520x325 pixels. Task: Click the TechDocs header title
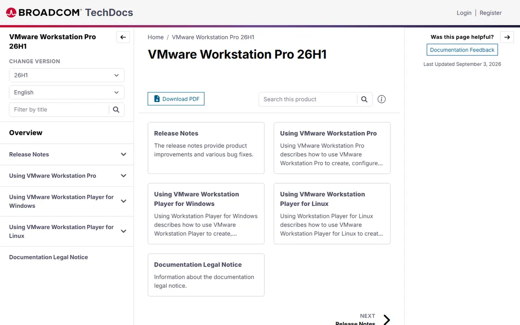[x=109, y=13]
